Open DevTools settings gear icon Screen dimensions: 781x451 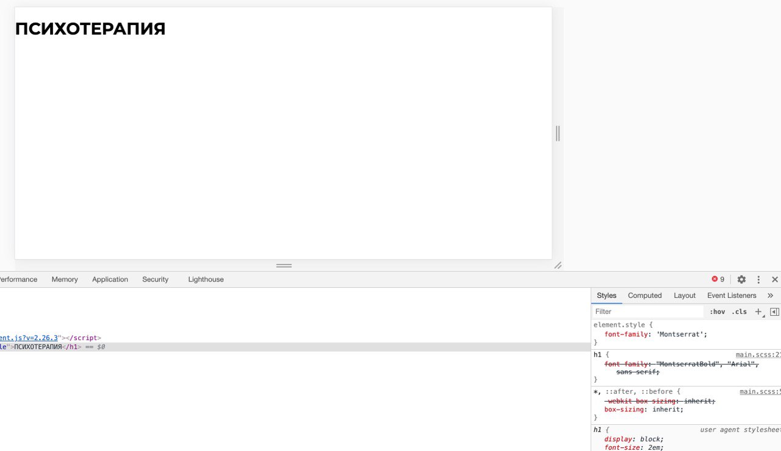[x=741, y=279]
